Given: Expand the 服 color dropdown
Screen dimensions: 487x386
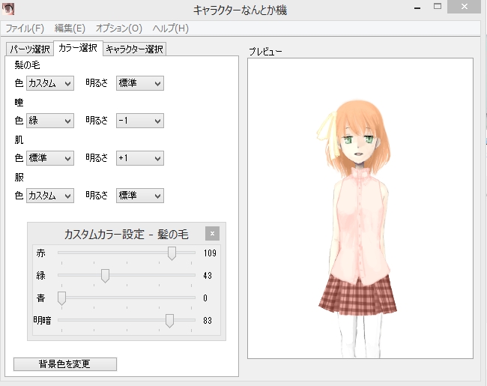Looking at the screenshot, I should (x=49, y=196).
